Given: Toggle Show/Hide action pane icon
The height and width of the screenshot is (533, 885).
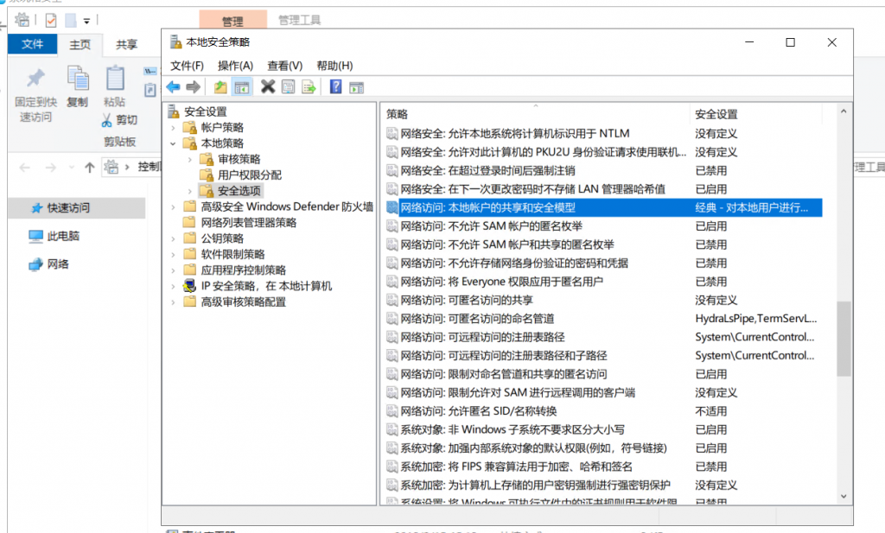Looking at the screenshot, I should (x=356, y=86).
